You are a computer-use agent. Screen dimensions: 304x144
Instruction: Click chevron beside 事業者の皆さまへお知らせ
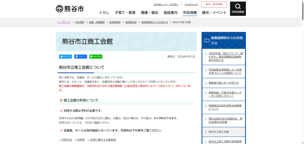click(206, 83)
